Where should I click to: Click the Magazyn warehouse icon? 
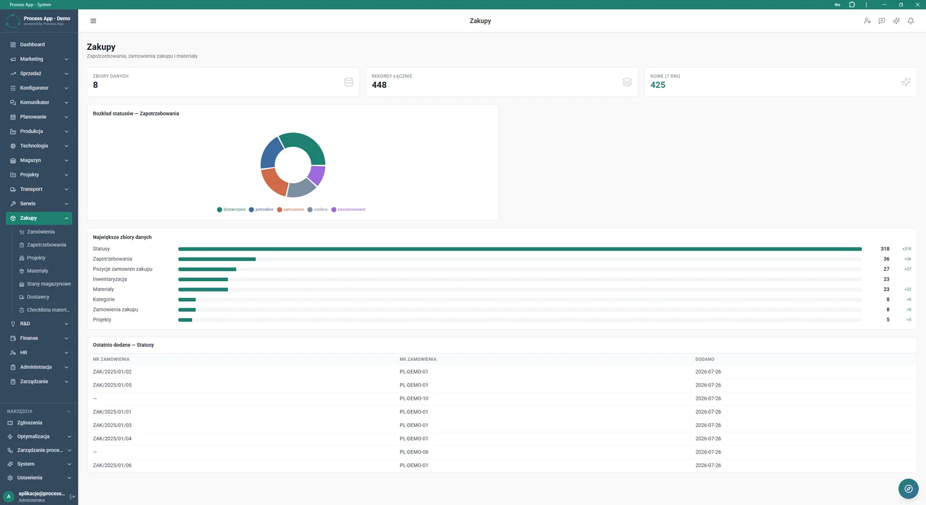[x=13, y=160]
